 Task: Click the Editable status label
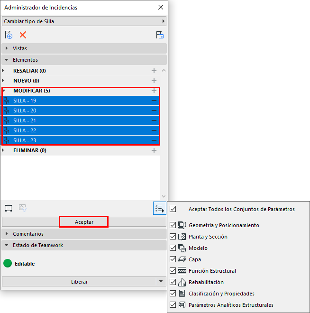coord(25,264)
